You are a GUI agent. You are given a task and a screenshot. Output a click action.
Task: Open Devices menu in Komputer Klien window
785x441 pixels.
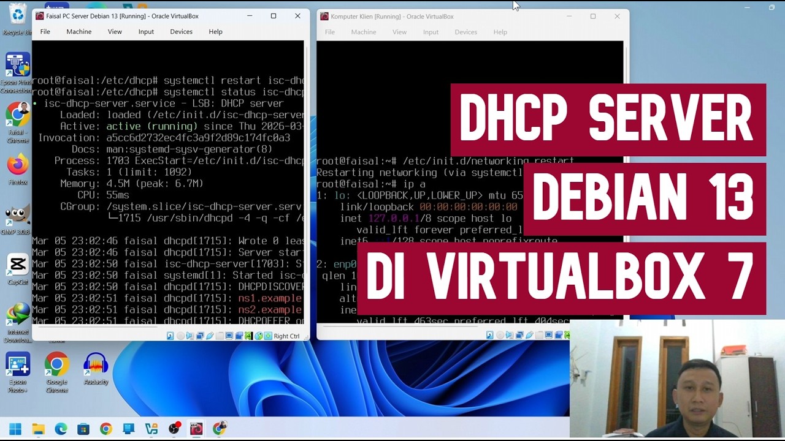tap(465, 32)
